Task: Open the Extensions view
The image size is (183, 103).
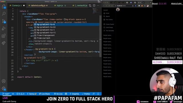Action: coord(4,36)
